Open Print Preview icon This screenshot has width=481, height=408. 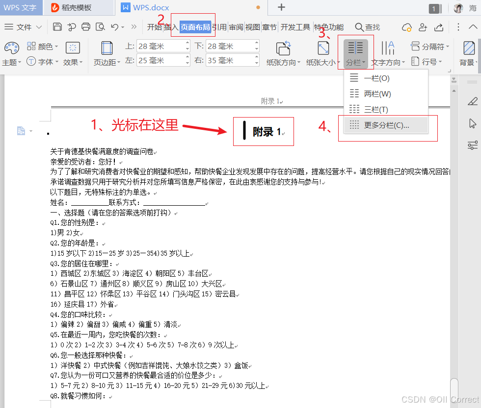[100, 27]
